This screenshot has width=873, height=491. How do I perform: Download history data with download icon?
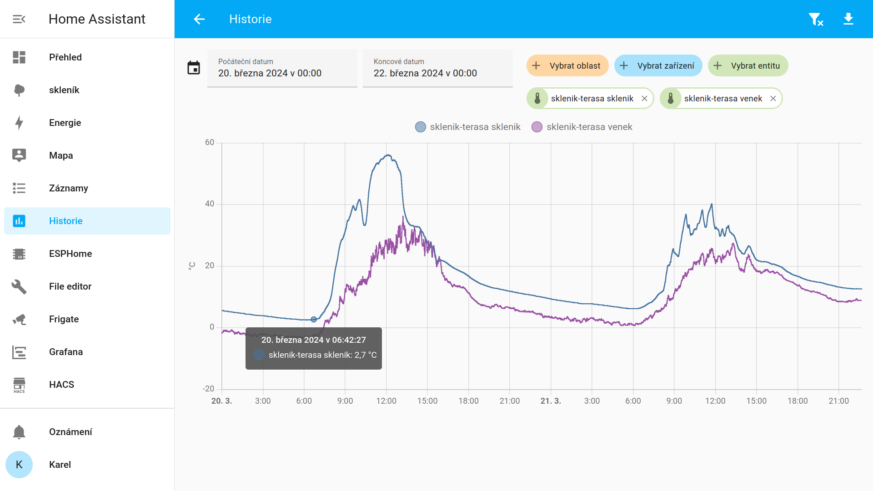(x=848, y=19)
